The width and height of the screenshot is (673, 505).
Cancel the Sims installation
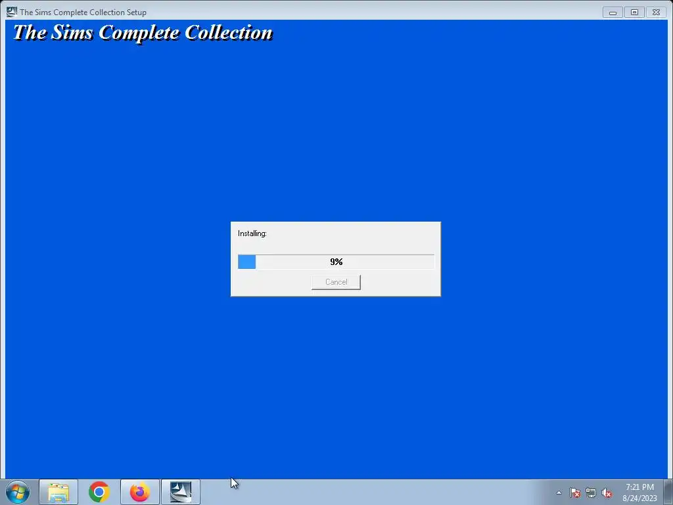coord(336,282)
